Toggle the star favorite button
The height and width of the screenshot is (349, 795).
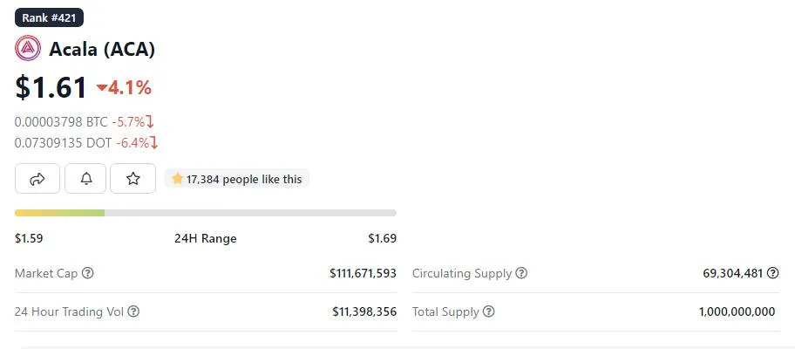132,179
